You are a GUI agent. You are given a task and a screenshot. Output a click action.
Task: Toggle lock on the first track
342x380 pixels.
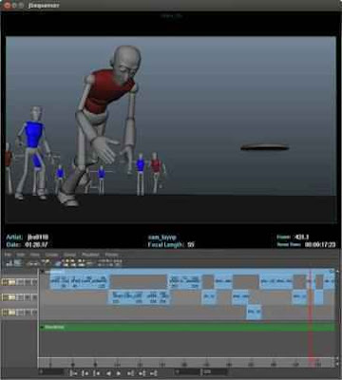[20, 282]
